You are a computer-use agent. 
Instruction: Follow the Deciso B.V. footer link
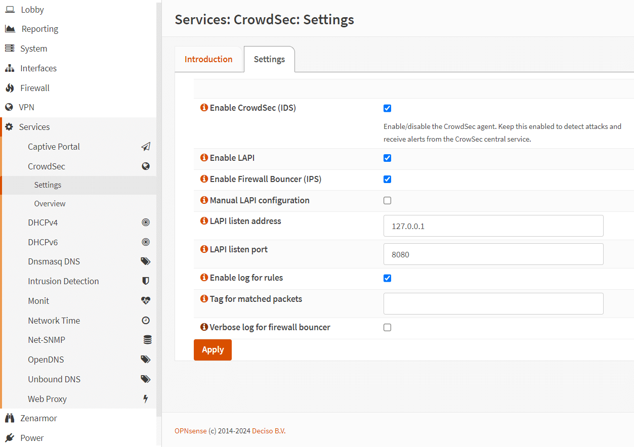(270, 430)
